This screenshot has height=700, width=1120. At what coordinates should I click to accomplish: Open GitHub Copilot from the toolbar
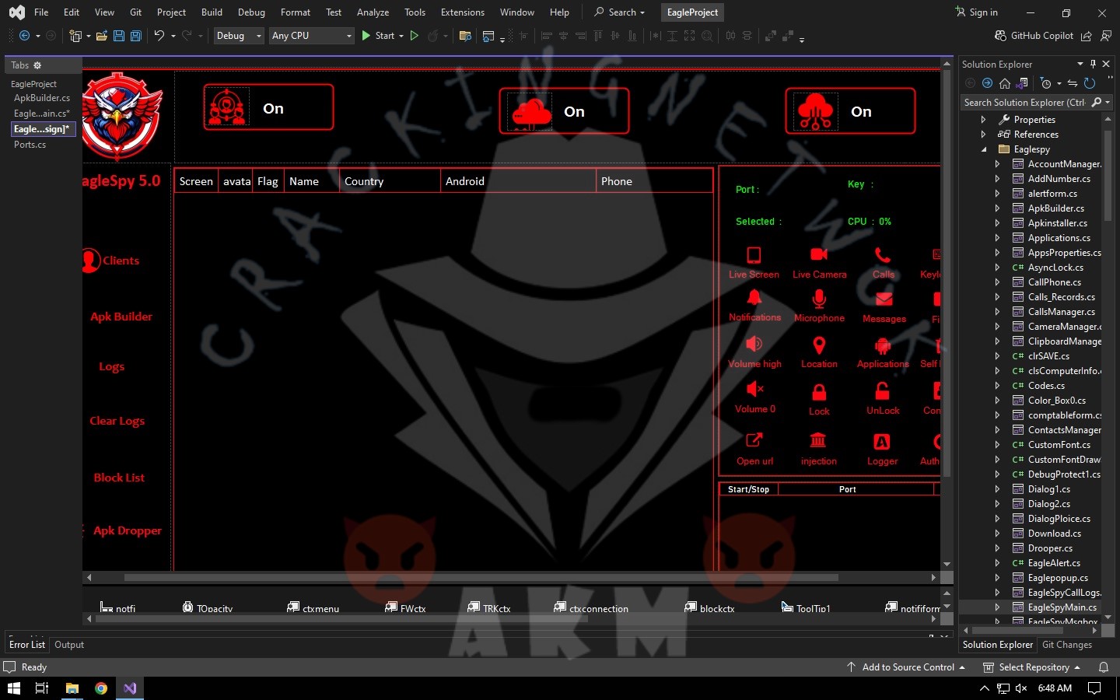pos(1034,36)
